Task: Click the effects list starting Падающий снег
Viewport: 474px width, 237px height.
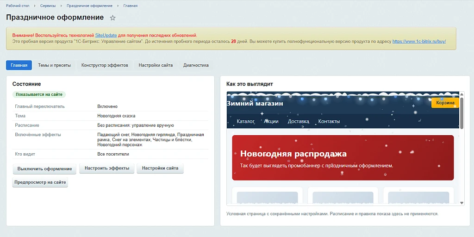Action: (150, 140)
